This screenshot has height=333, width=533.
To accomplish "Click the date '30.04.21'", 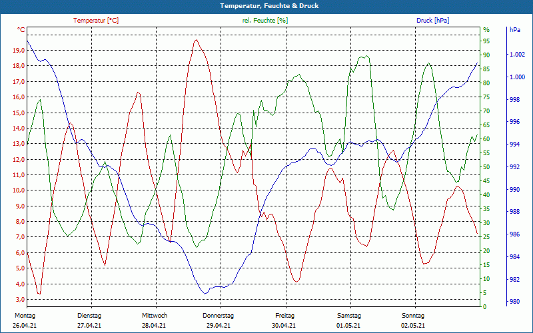I will pyautogui.click(x=284, y=326).
